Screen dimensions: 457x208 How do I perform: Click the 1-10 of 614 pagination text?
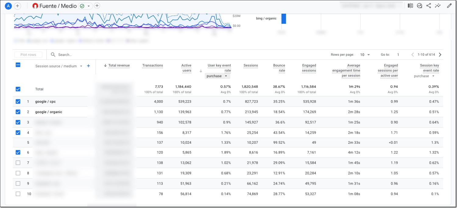[x=426, y=55]
